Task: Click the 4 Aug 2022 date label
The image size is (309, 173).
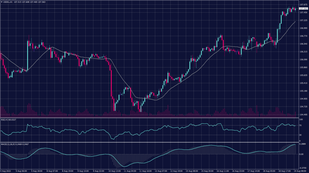Action: (6, 171)
